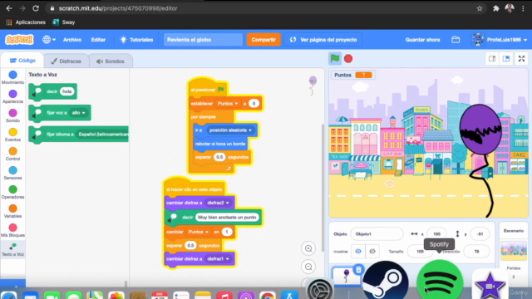Image resolution: width=532 pixels, height=299 pixels.
Task: Click the 'fijar idioma a' palette block
Action: pos(79,135)
